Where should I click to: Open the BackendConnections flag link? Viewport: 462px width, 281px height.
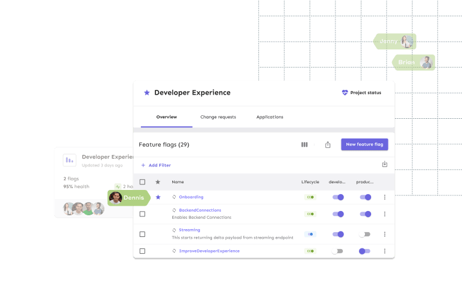tap(200, 210)
